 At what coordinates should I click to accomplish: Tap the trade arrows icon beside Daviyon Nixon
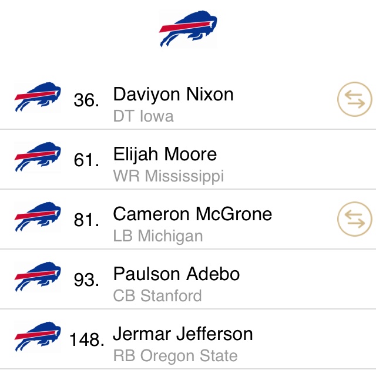pos(355,99)
